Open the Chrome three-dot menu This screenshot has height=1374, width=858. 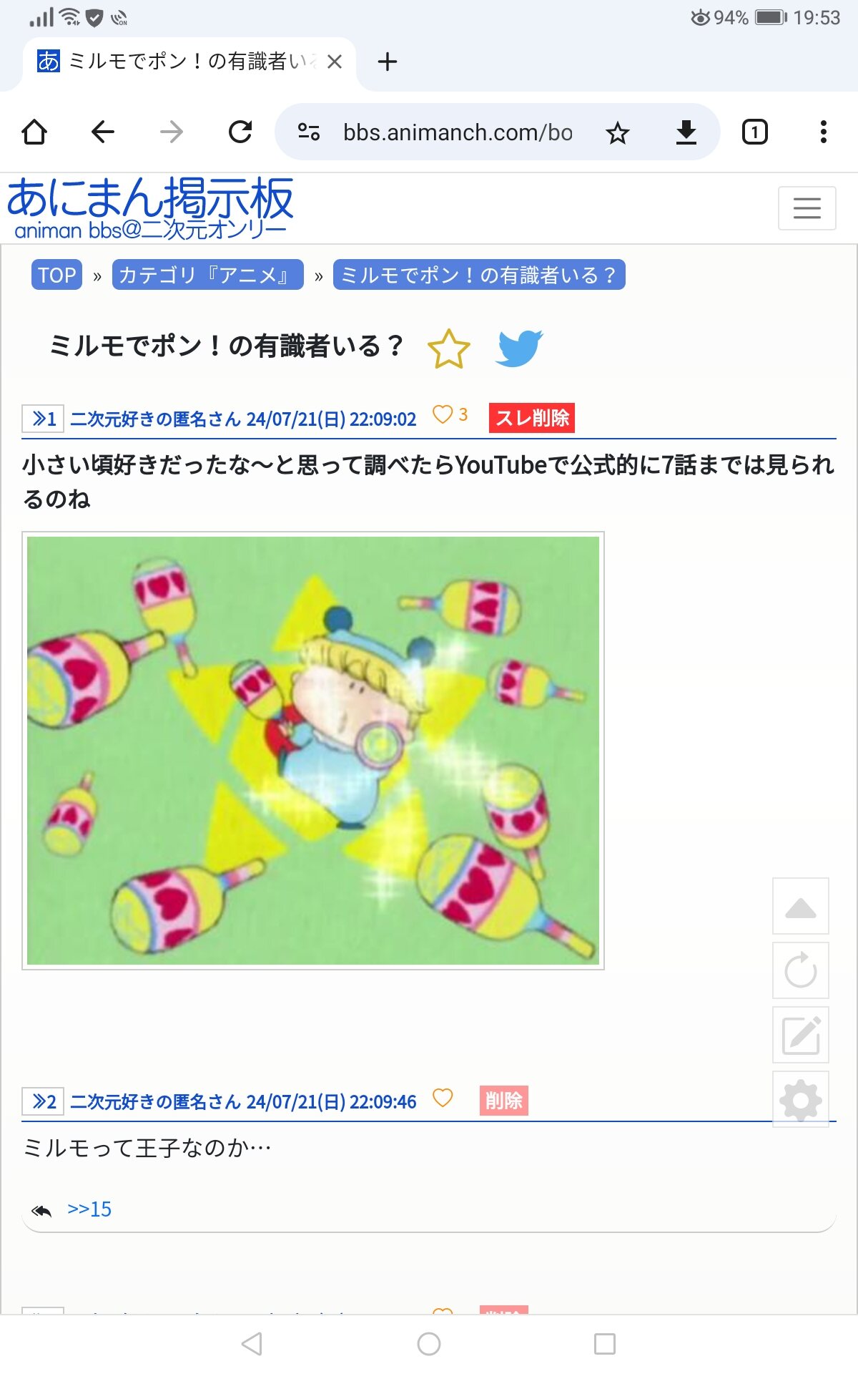tap(824, 132)
